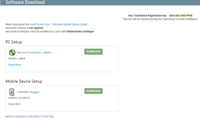Follow Microsoft Active Sync / Windows Mobile Device Center link
Image resolution: width=200 pixels, height=119 pixels.
56,24
